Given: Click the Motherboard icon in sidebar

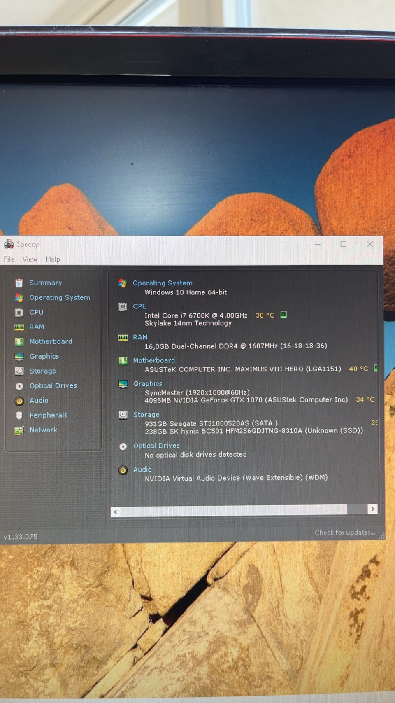Looking at the screenshot, I should click(x=19, y=341).
